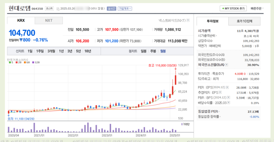Screen dimensions: 274x142
Task: Open the NXT help question-mark icon
Action: (188, 21)
